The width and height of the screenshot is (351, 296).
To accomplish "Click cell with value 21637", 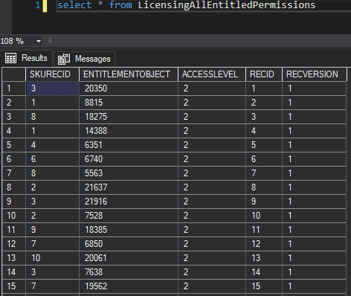I will pos(129,187).
